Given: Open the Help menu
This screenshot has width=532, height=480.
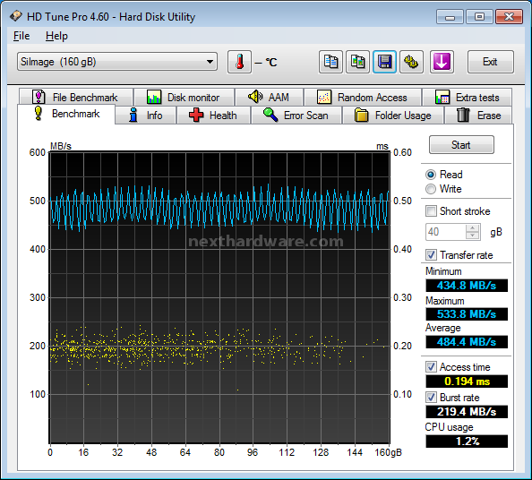Looking at the screenshot, I should [x=56, y=36].
